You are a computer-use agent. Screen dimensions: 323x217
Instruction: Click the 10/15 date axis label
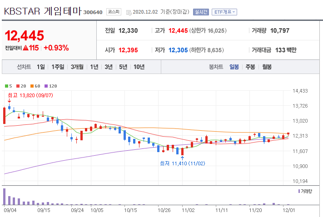[130, 210]
